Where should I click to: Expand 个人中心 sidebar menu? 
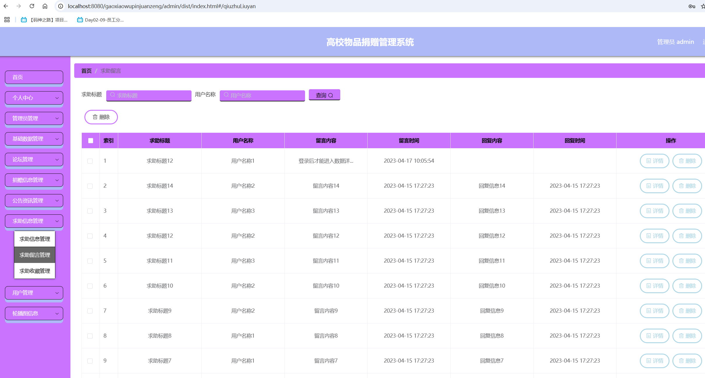pyautogui.click(x=34, y=98)
